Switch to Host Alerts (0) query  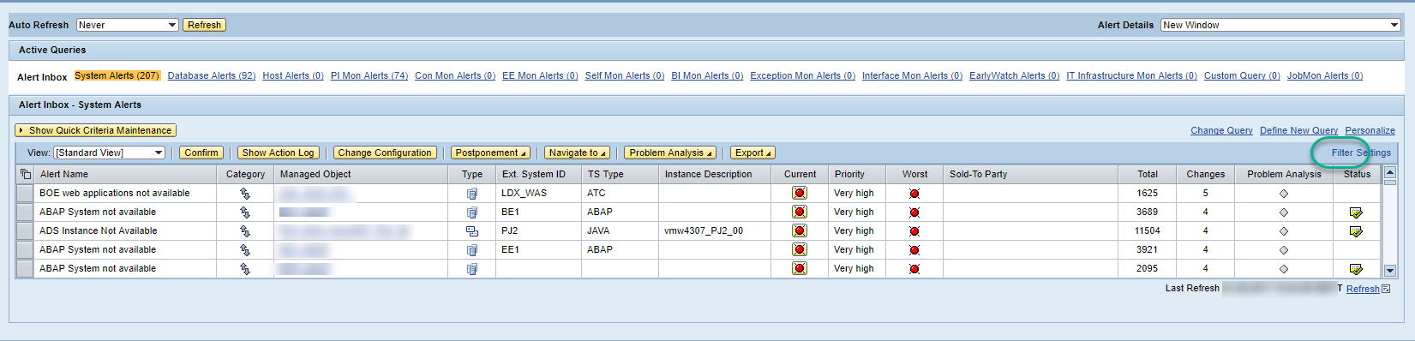click(293, 75)
